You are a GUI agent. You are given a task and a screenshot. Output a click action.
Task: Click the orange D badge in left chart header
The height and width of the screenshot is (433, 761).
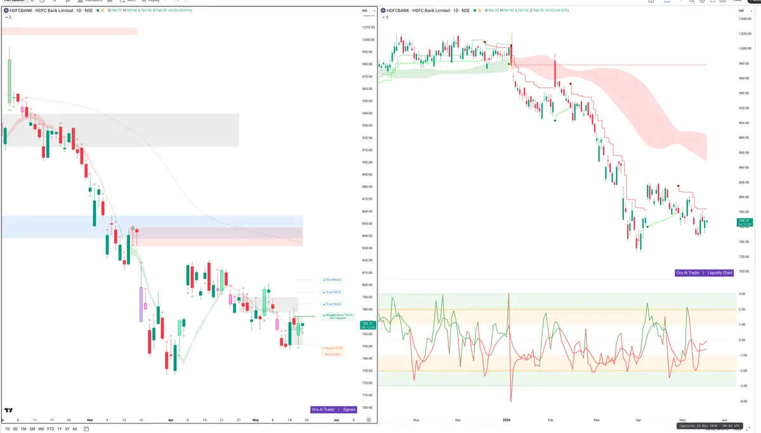tap(101, 11)
